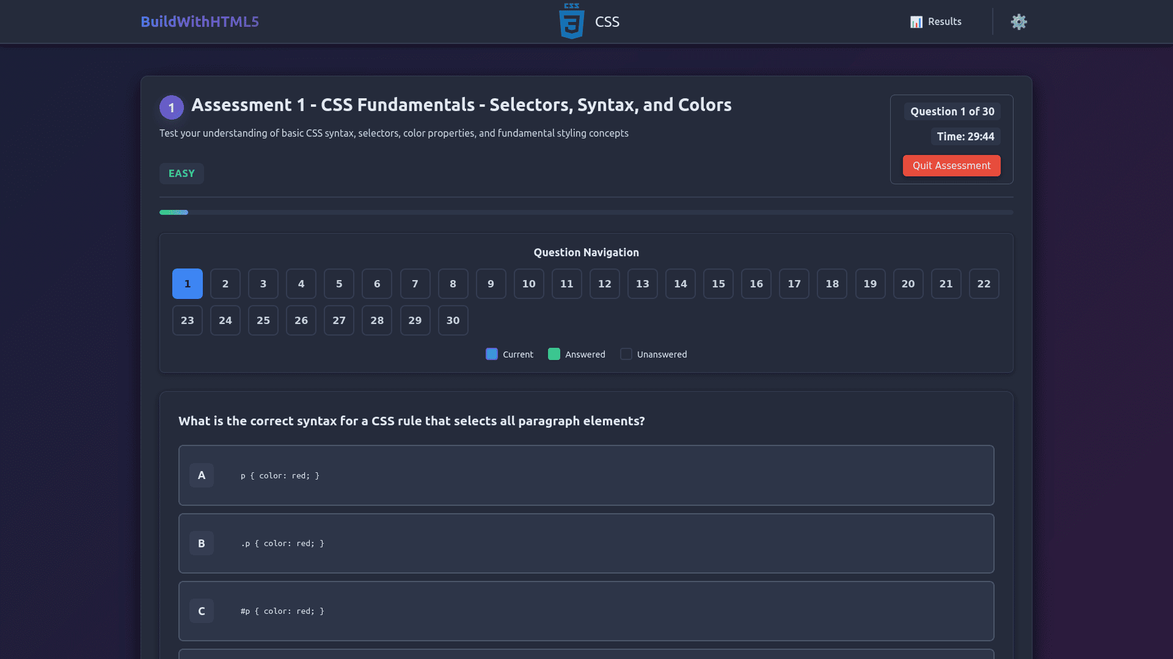Open the settings gear icon
Image resolution: width=1173 pixels, height=659 pixels.
1018,22
